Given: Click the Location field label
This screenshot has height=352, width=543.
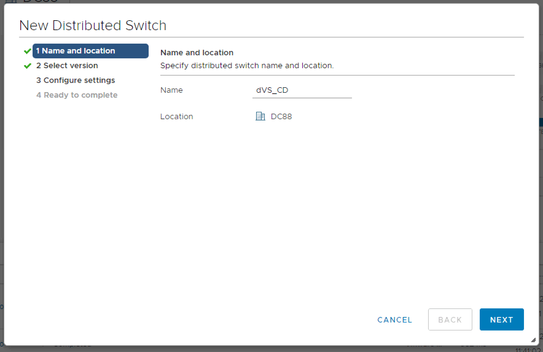Looking at the screenshot, I should coord(177,117).
